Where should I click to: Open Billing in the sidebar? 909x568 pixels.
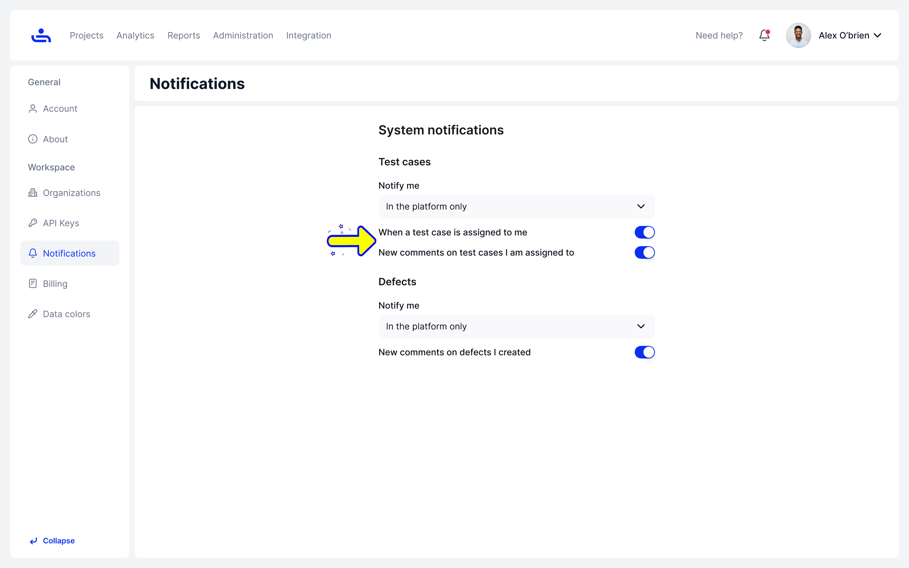tap(70, 284)
